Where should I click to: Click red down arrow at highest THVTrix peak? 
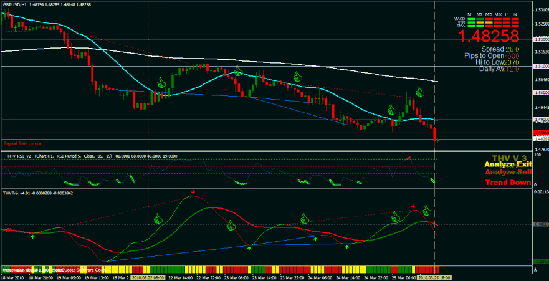point(193,193)
